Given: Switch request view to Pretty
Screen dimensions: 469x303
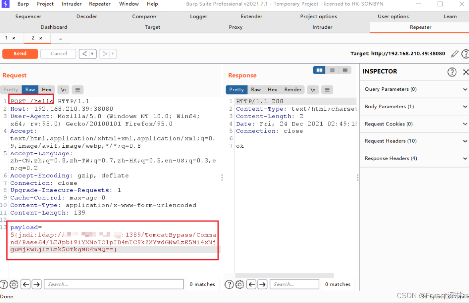Looking at the screenshot, I should coord(11,90).
